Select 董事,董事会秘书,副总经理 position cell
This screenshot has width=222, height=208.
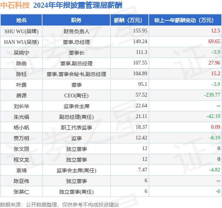coord(76,74)
